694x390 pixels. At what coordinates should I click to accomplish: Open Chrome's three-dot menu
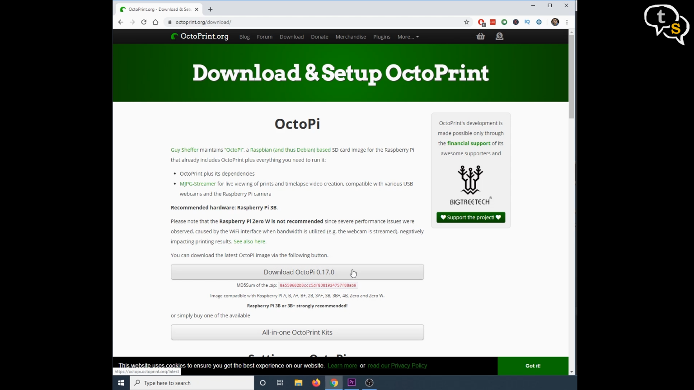point(567,22)
